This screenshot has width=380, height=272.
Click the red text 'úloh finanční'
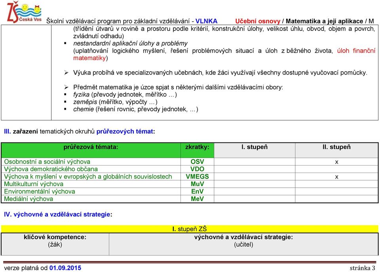[356, 51]
